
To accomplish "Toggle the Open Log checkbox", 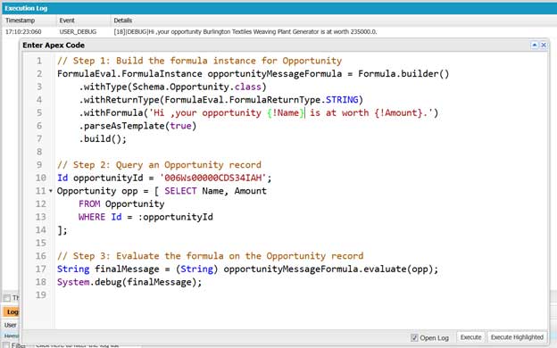I will (414, 337).
